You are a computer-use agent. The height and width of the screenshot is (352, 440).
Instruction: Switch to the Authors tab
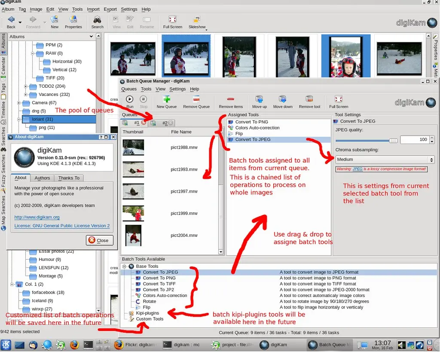pyautogui.click(x=42, y=178)
